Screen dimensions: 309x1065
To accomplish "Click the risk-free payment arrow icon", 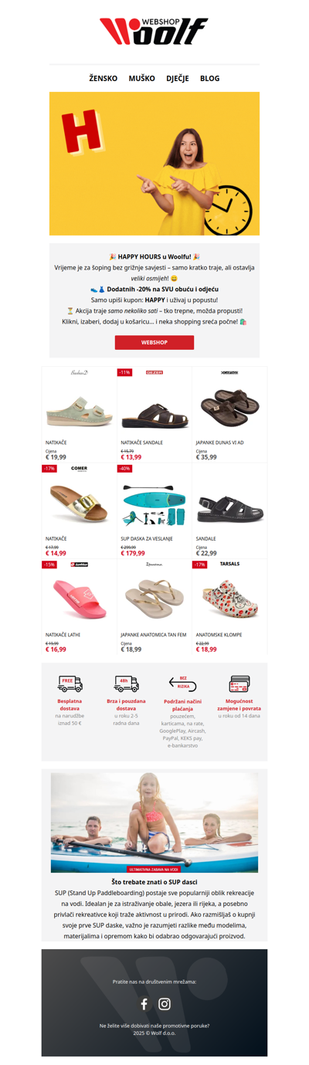I will pos(182,684).
